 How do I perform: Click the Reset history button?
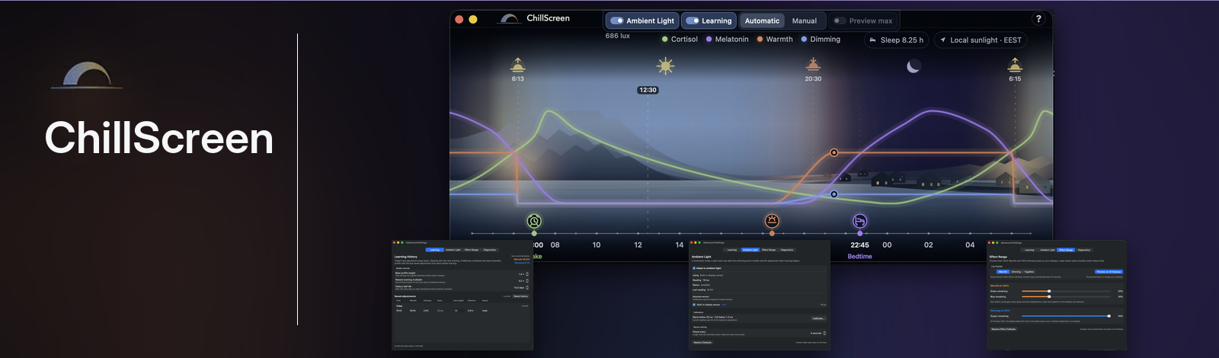[521, 296]
